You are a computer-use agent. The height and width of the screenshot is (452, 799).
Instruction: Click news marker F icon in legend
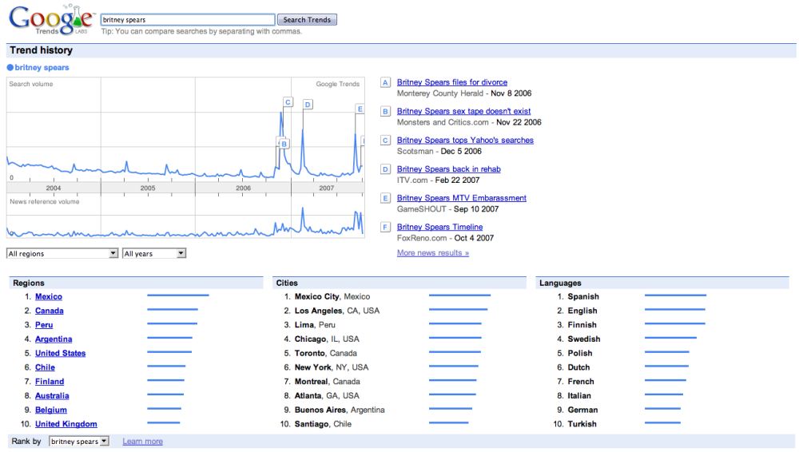[385, 228]
